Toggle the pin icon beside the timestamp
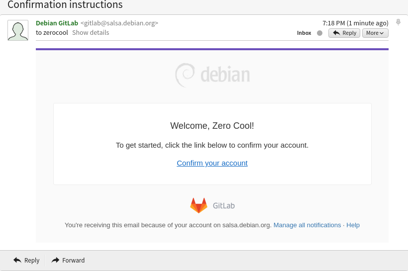The width and height of the screenshot is (408, 271). (398, 22)
